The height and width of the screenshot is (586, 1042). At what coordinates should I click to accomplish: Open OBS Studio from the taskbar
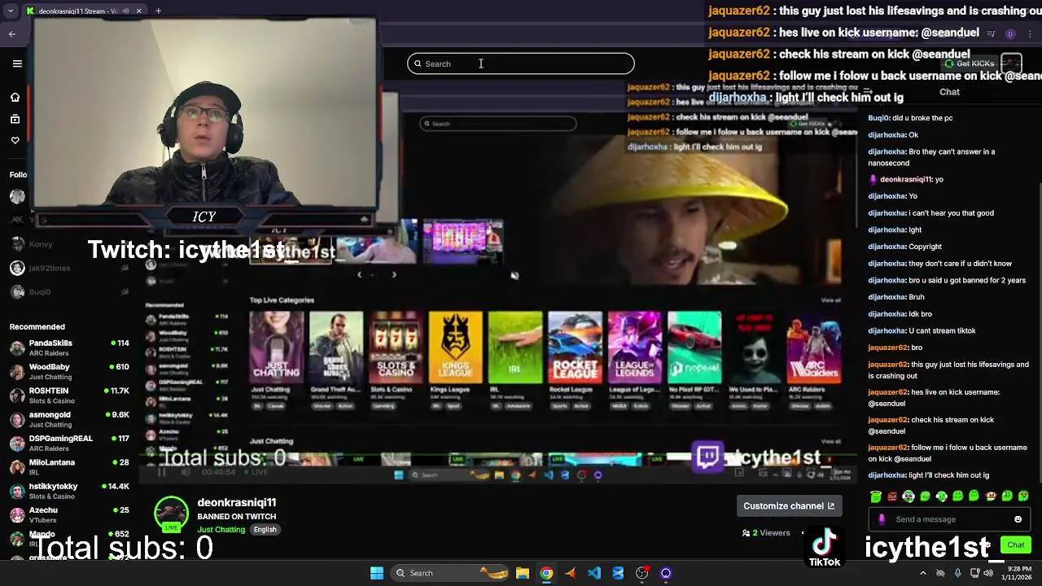click(x=642, y=573)
